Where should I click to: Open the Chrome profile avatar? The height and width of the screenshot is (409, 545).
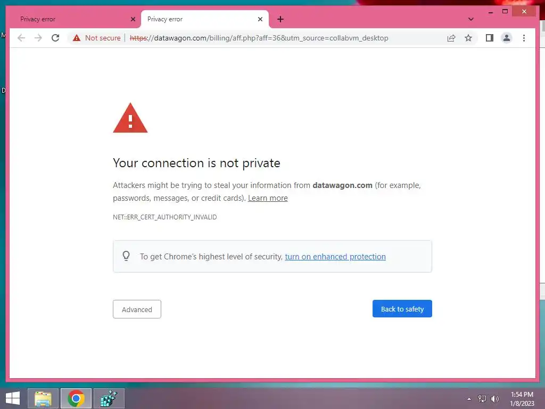click(x=507, y=38)
